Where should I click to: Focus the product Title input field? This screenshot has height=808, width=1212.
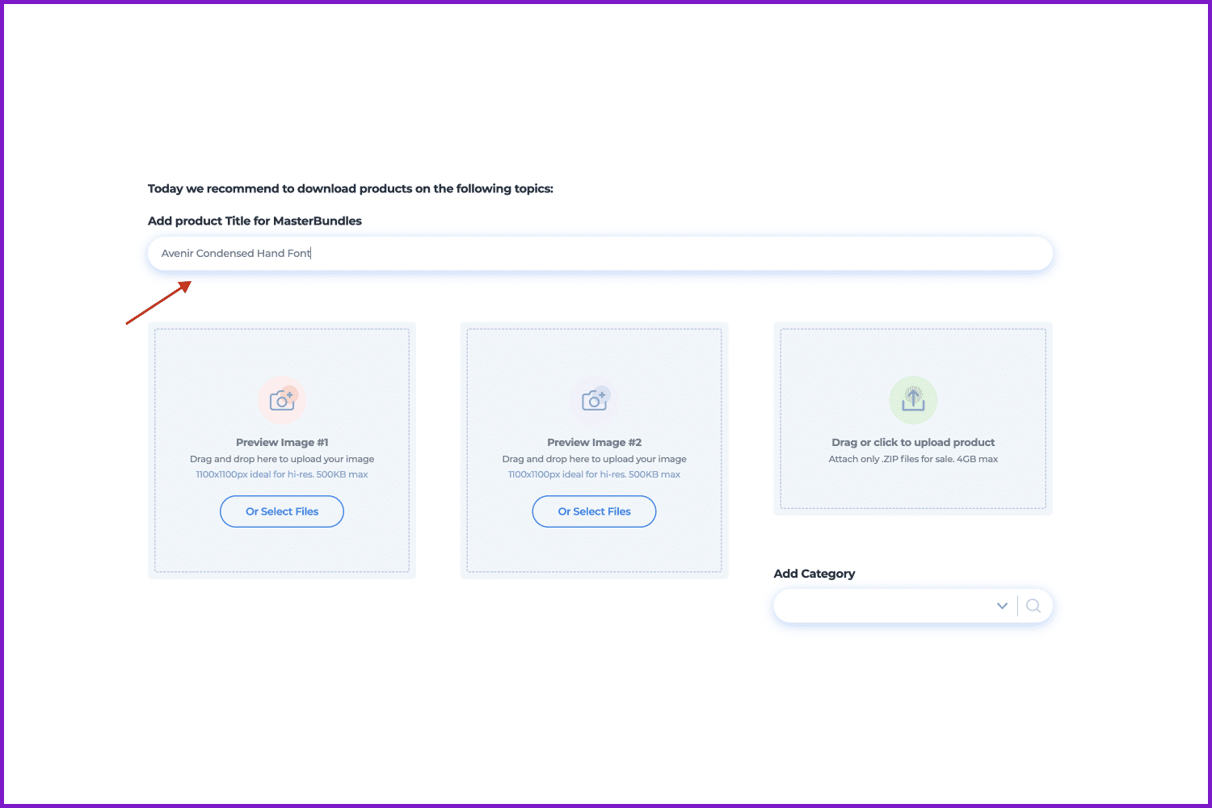pyautogui.click(x=600, y=254)
